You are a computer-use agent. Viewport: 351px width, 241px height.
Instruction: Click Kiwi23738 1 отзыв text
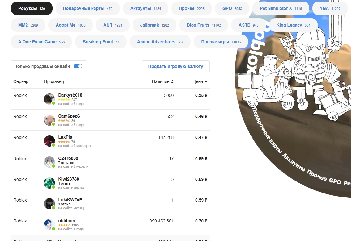click(64, 183)
